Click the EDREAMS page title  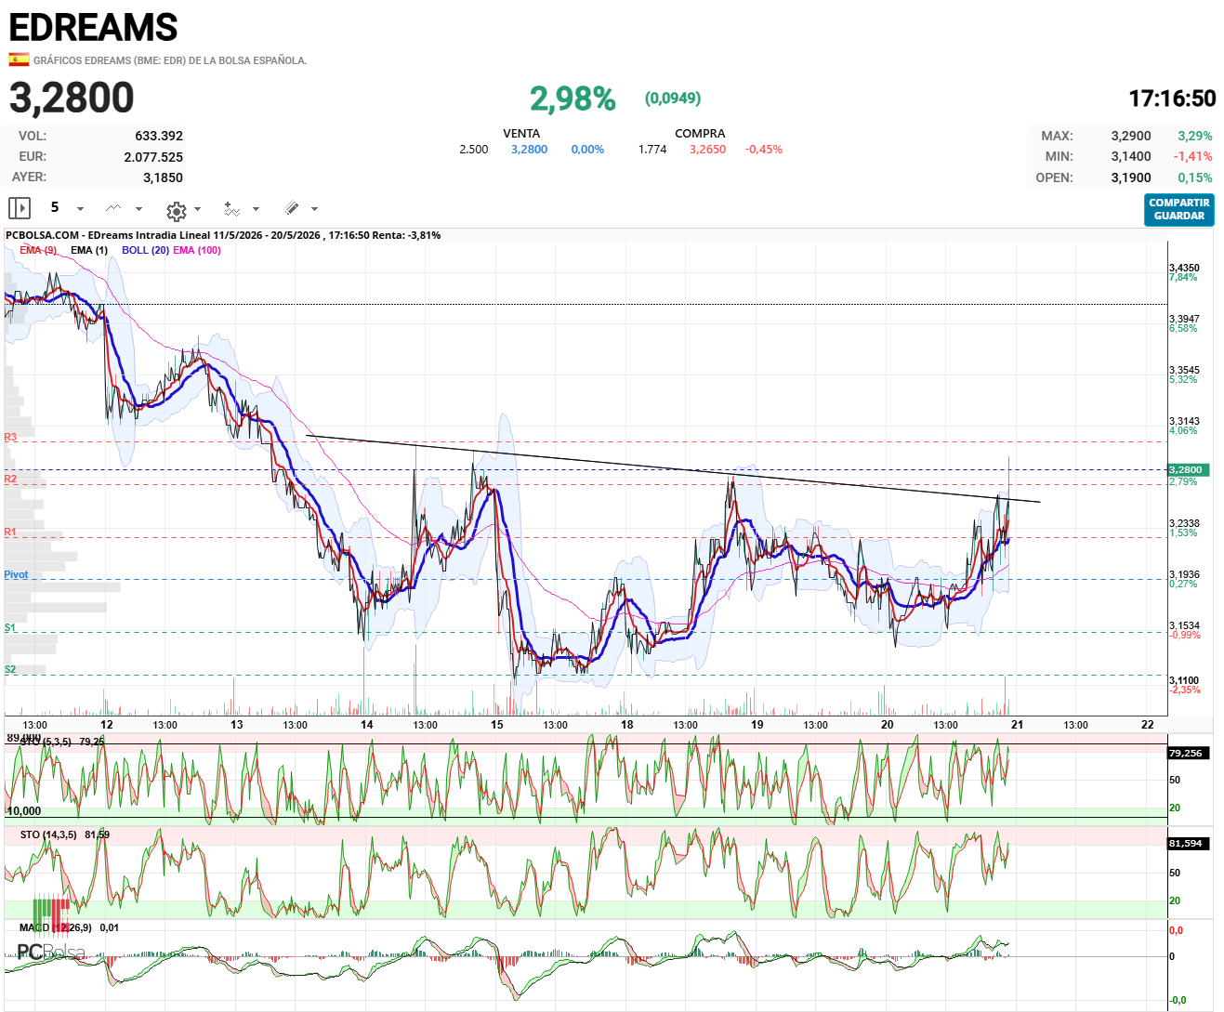click(x=93, y=28)
